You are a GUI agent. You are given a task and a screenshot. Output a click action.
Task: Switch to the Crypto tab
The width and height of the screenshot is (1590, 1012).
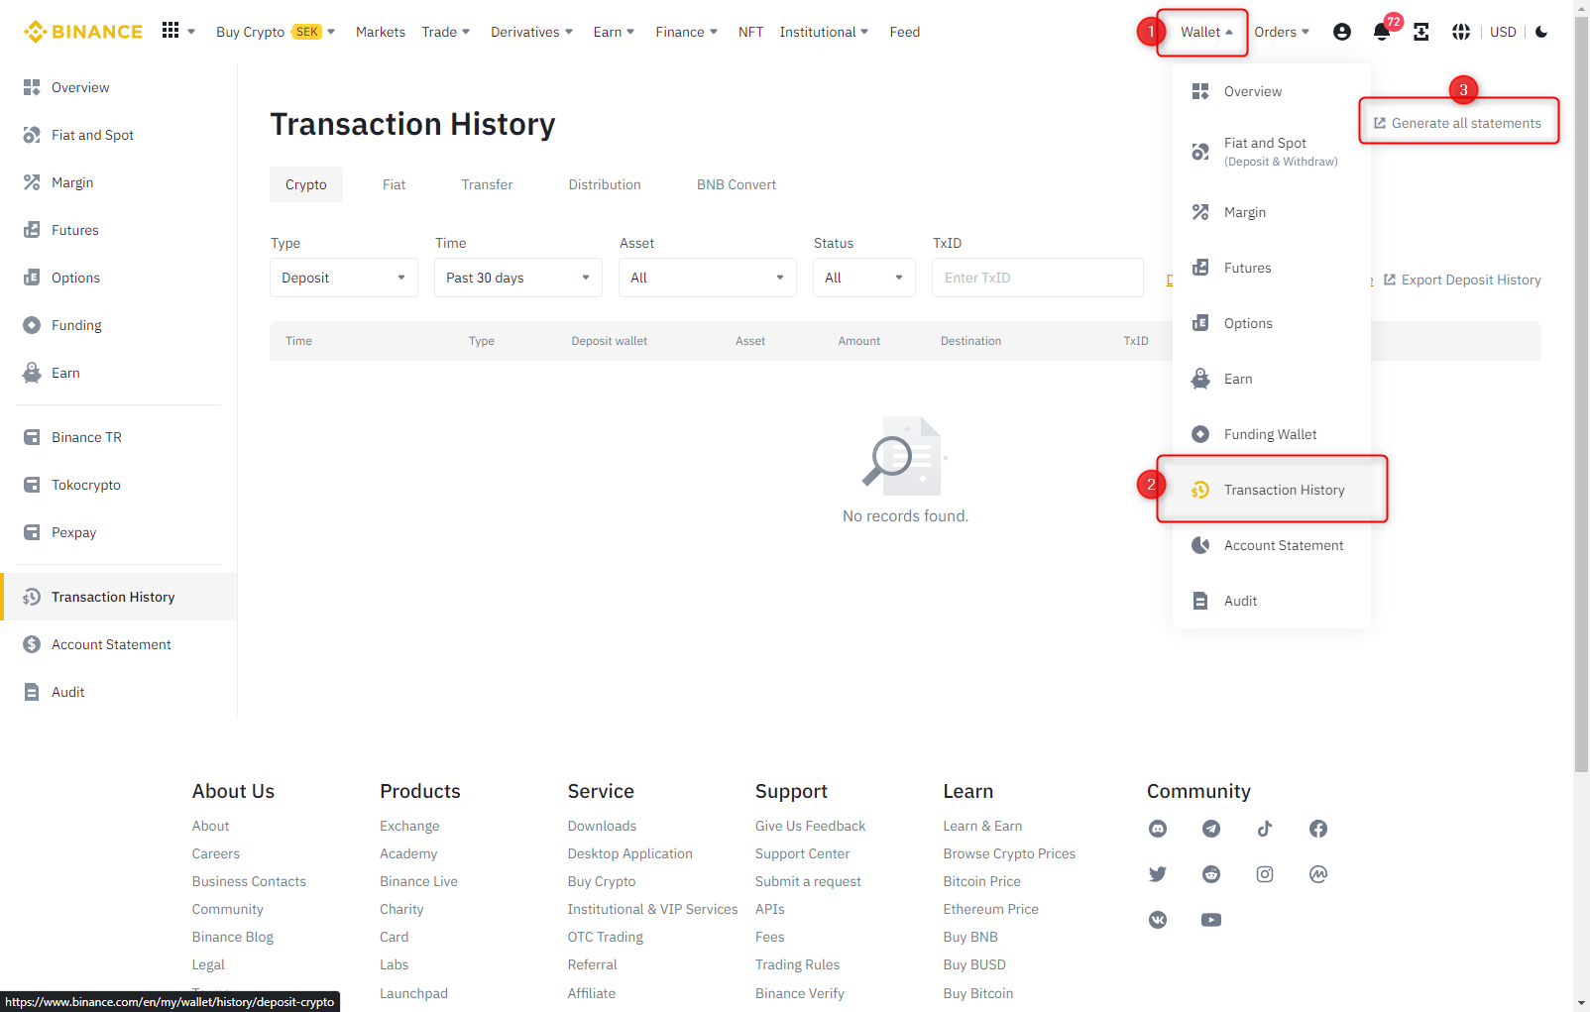[306, 184]
